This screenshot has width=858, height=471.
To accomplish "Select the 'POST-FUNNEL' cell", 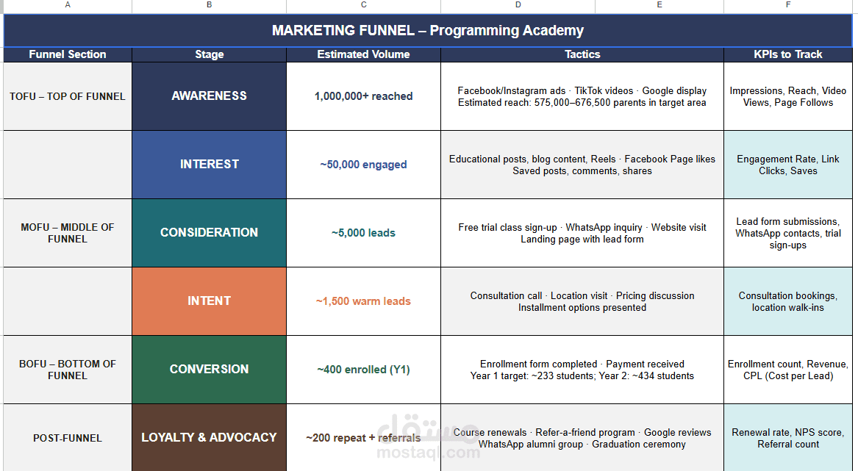I will pyautogui.click(x=68, y=438).
